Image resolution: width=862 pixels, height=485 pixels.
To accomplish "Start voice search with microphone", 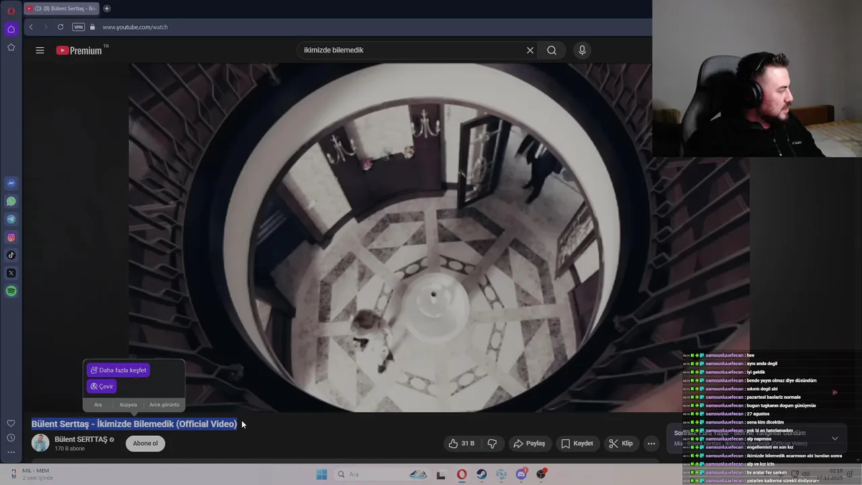I will pyautogui.click(x=583, y=50).
